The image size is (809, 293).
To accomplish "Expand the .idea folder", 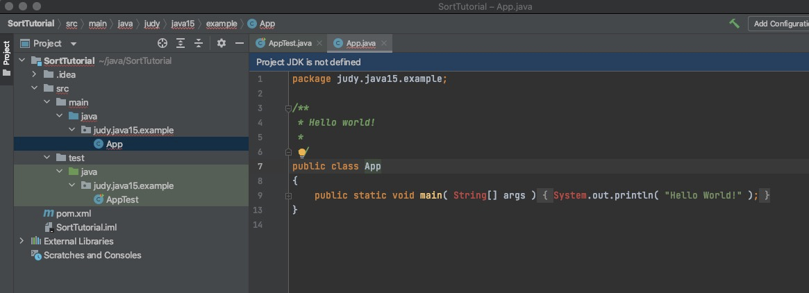I will [x=34, y=75].
